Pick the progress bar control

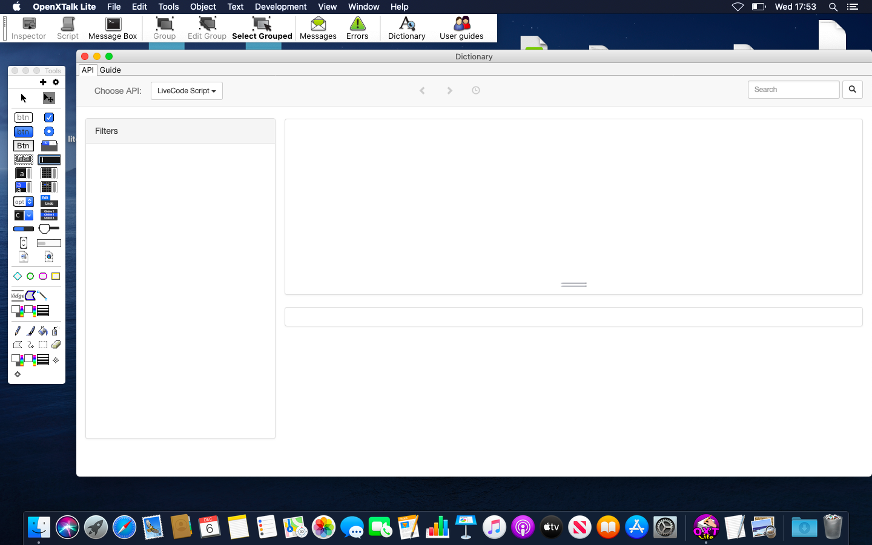pos(24,229)
